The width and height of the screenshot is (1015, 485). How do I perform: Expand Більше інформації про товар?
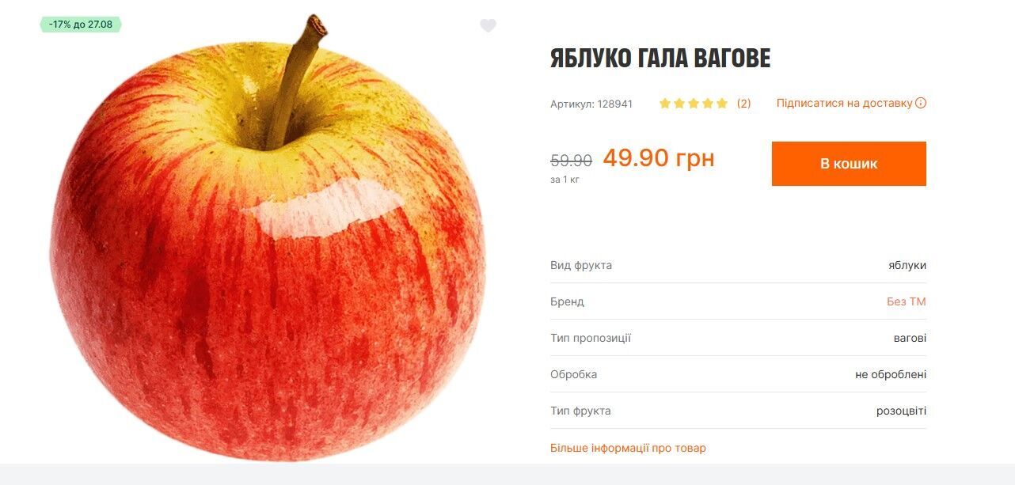click(x=628, y=448)
